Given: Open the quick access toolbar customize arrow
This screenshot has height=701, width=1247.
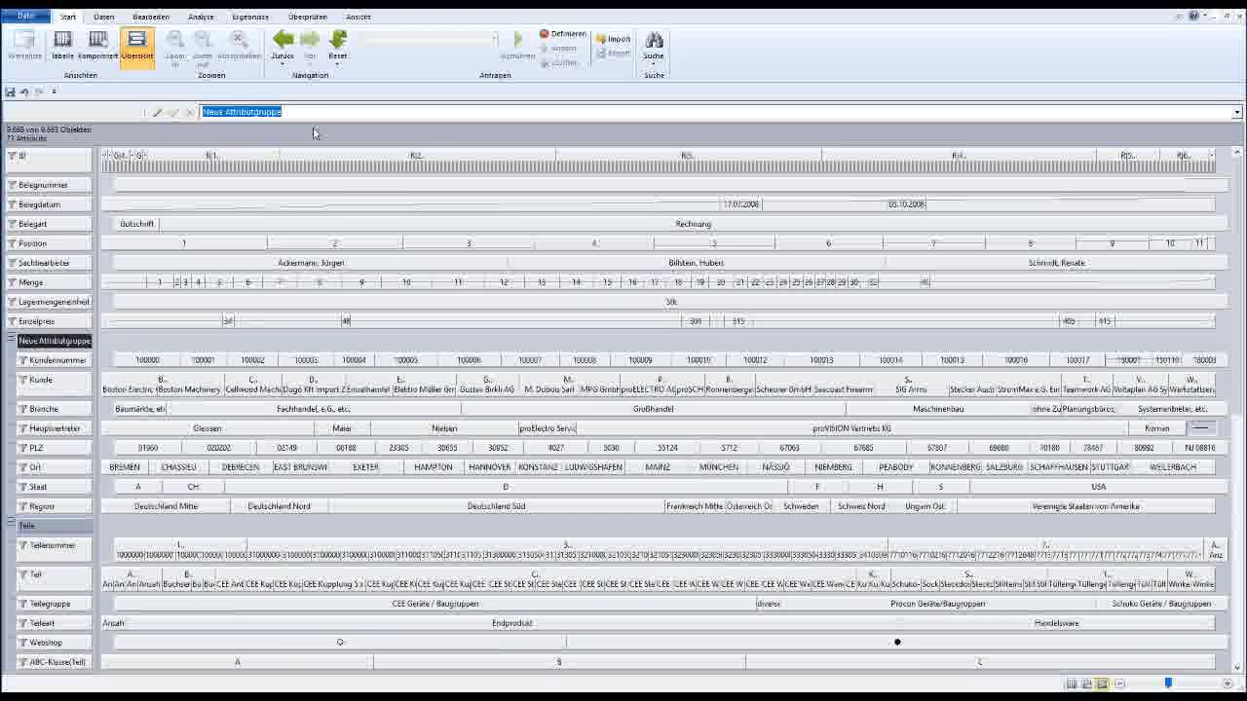Looking at the screenshot, I should point(54,92).
